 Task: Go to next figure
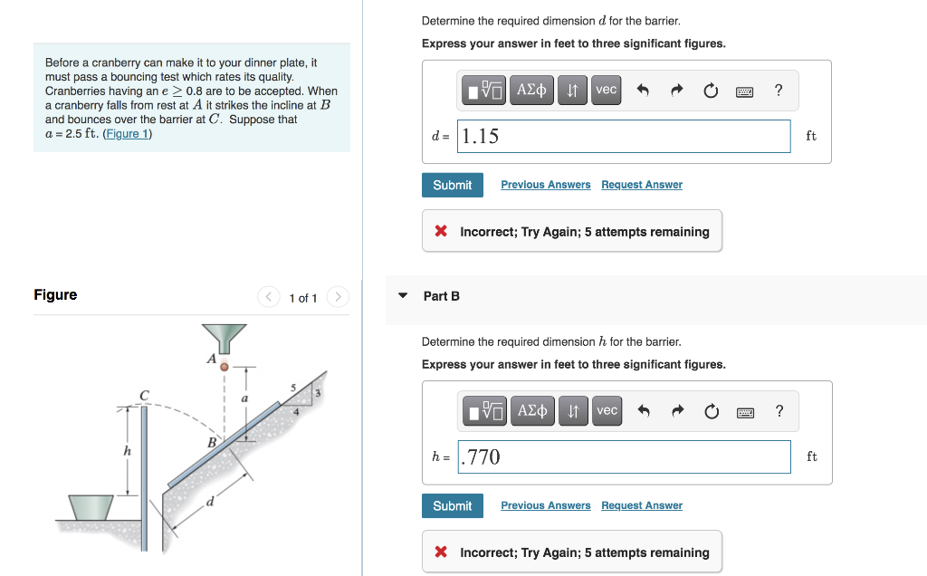[x=338, y=296]
